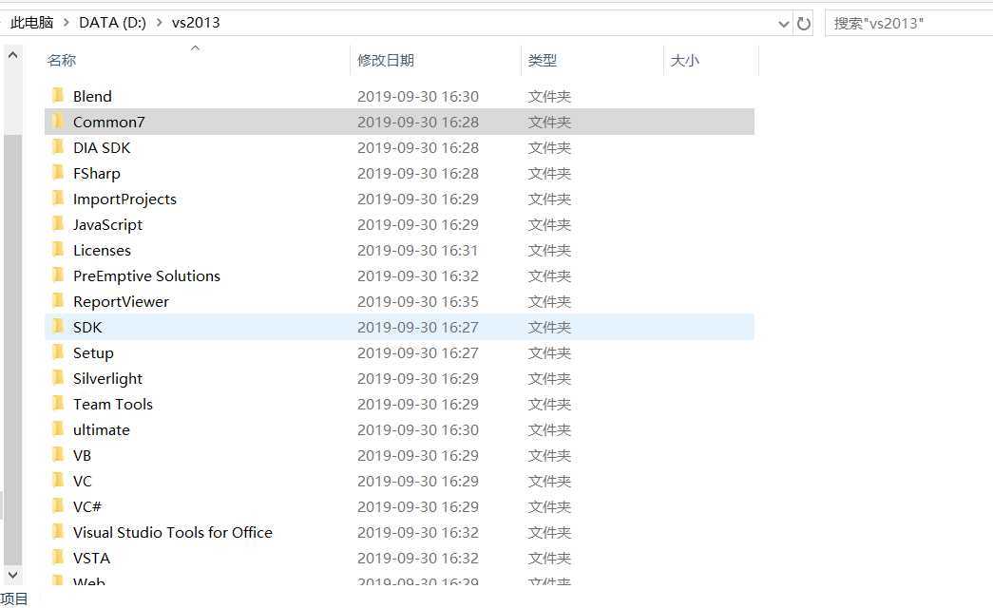Click the navigation pane vertical scrollbar thumb
Screen dimensions: 993x608
click(x=12, y=350)
